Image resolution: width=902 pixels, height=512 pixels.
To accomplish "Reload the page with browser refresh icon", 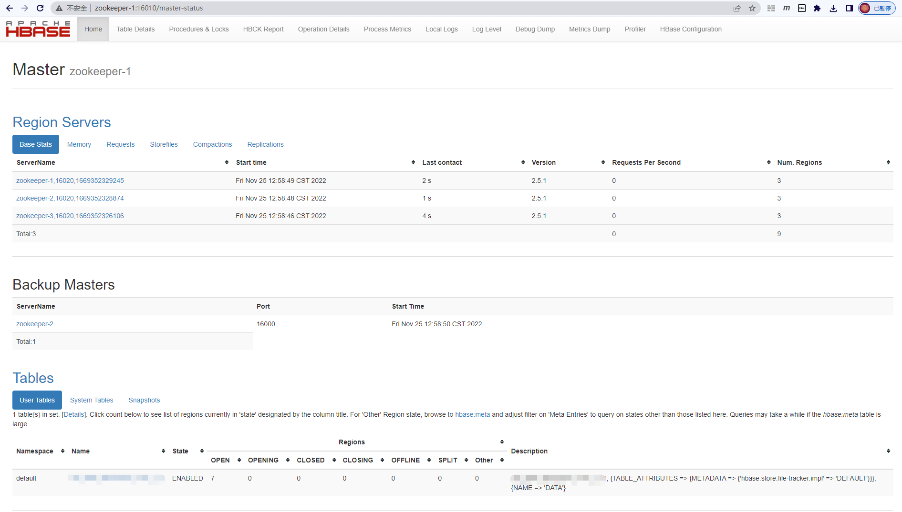I will coord(40,8).
